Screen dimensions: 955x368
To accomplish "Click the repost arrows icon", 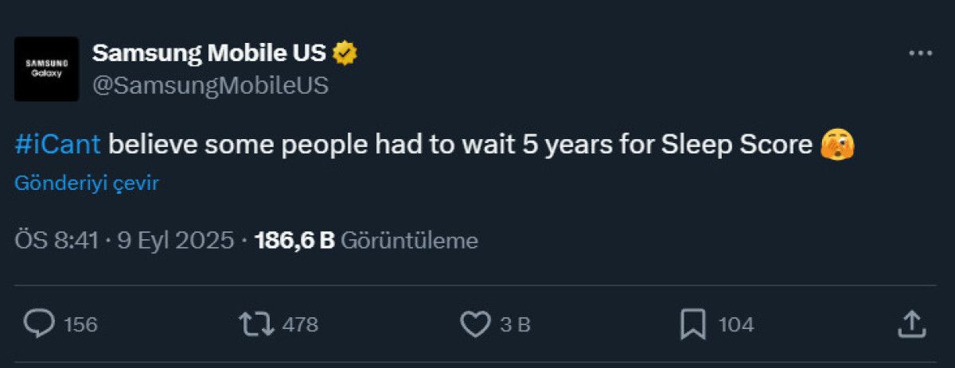I will (x=257, y=324).
